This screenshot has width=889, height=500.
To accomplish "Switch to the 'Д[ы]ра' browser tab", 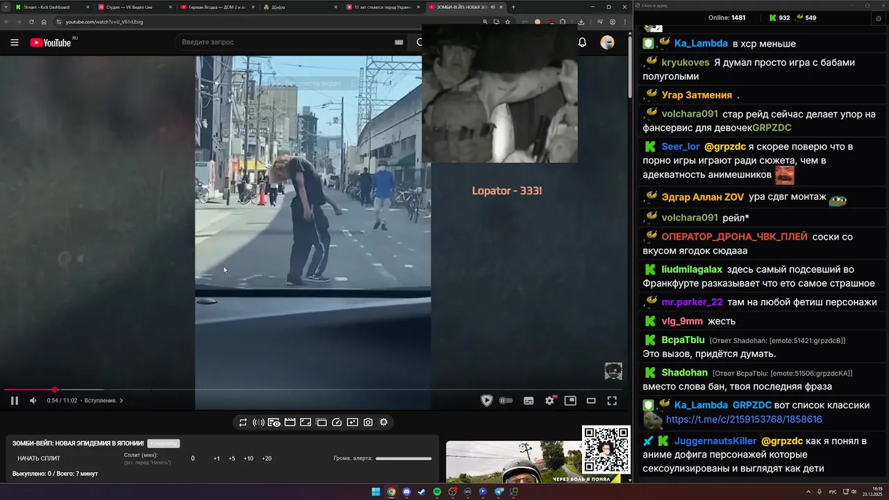I will [x=299, y=7].
